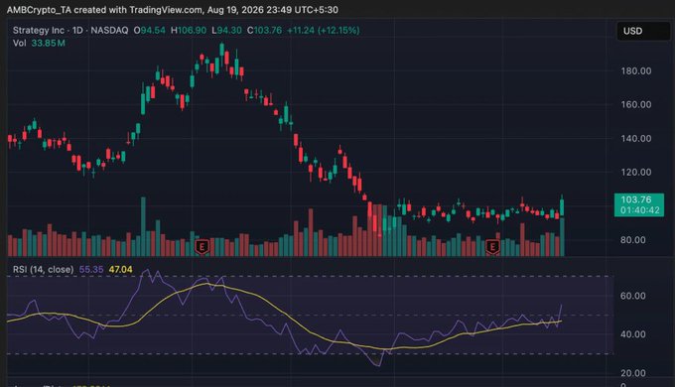This screenshot has height=387, width=675.
Task: Click the NASDAQ exchange label
Action: [x=109, y=30]
